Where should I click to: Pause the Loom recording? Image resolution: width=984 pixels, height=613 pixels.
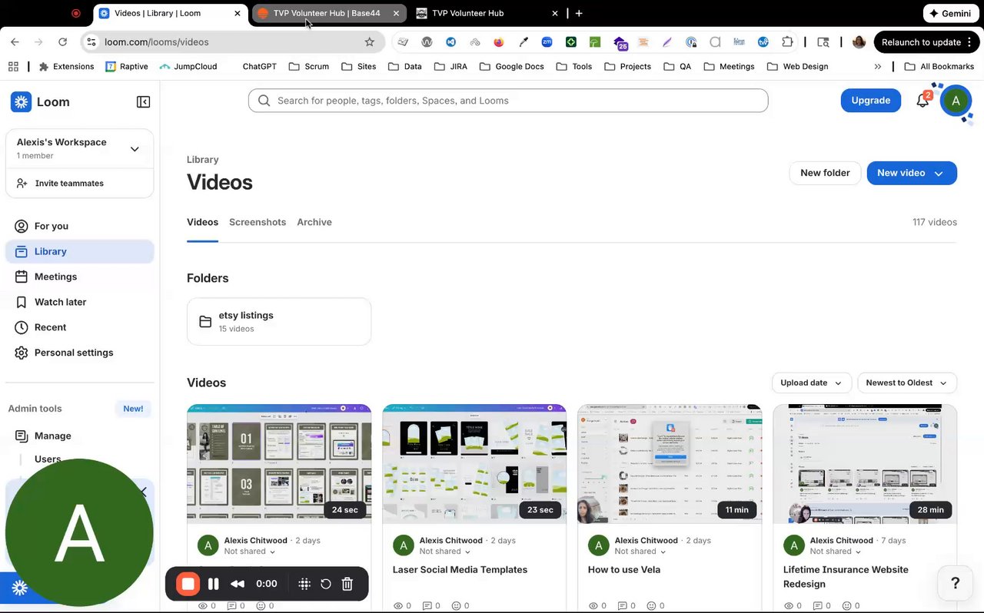click(x=214, y=584)
